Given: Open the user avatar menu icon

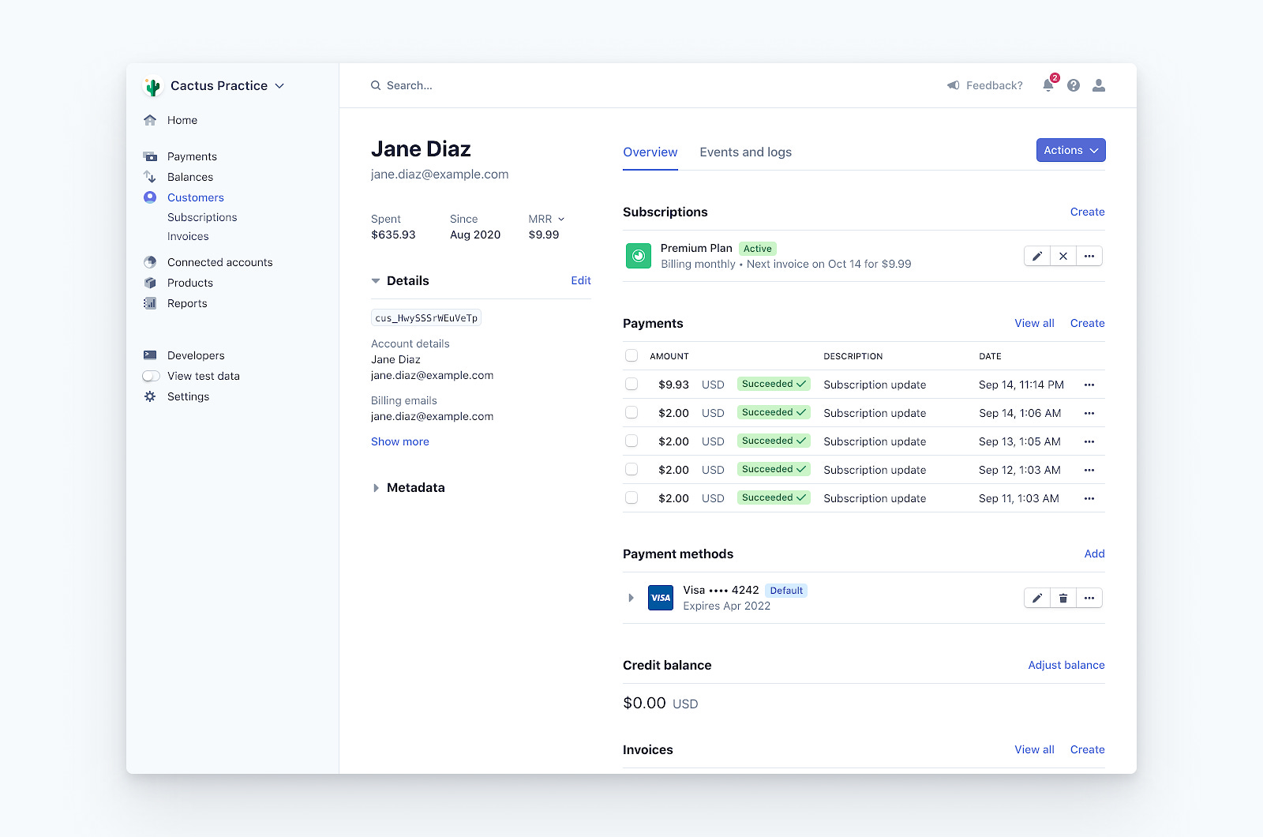Looking at the screenshot, I should click(1098, 85).
